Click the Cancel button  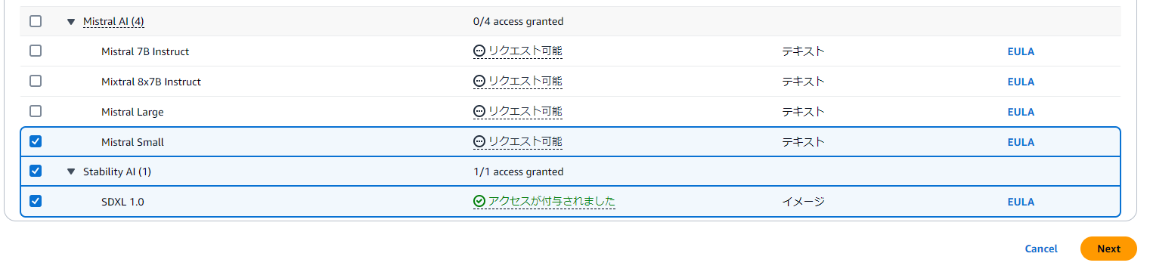(x=1041, y=249)
